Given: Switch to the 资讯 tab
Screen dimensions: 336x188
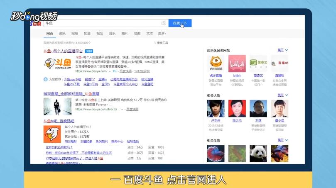Looking at the screenshot, I should pos(62,33).
